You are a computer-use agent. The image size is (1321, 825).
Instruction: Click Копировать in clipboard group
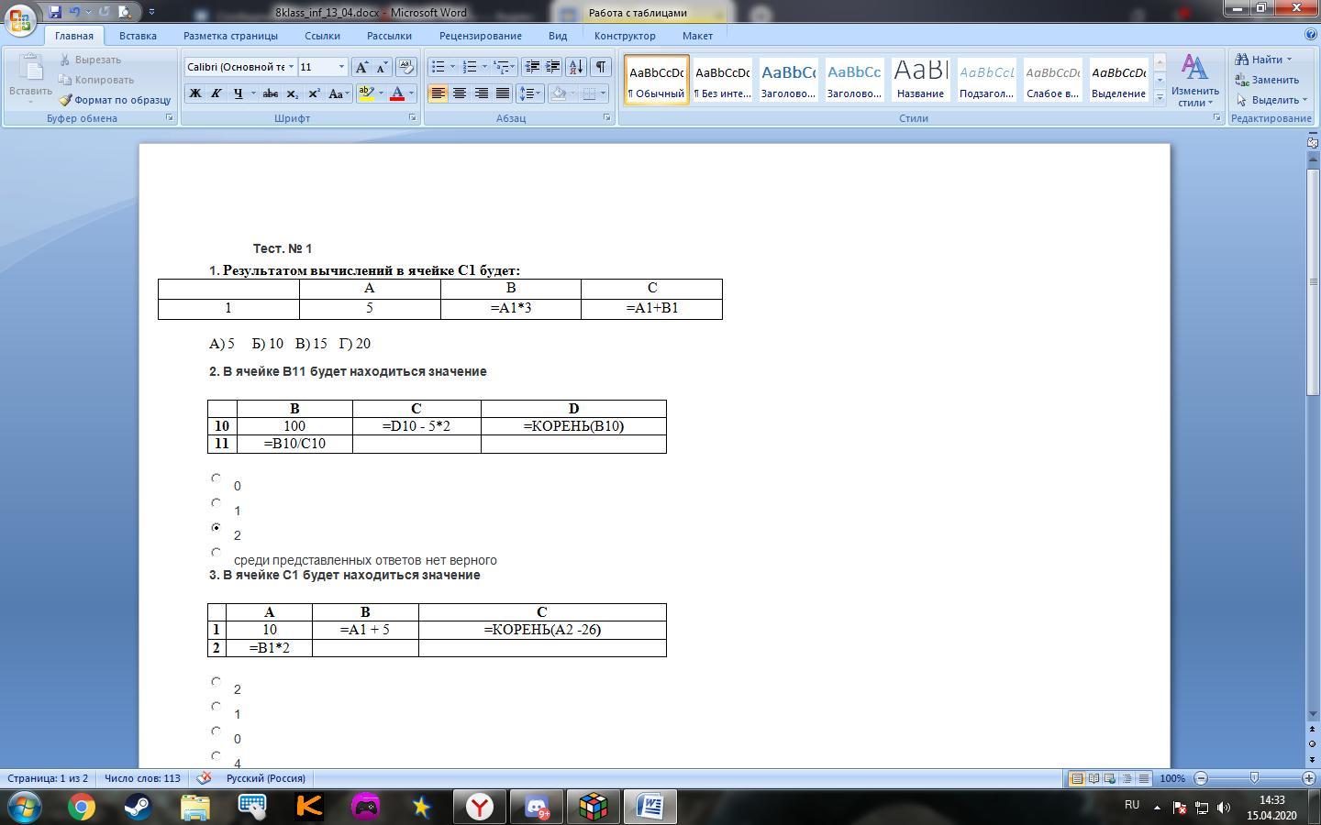[96, 80]
